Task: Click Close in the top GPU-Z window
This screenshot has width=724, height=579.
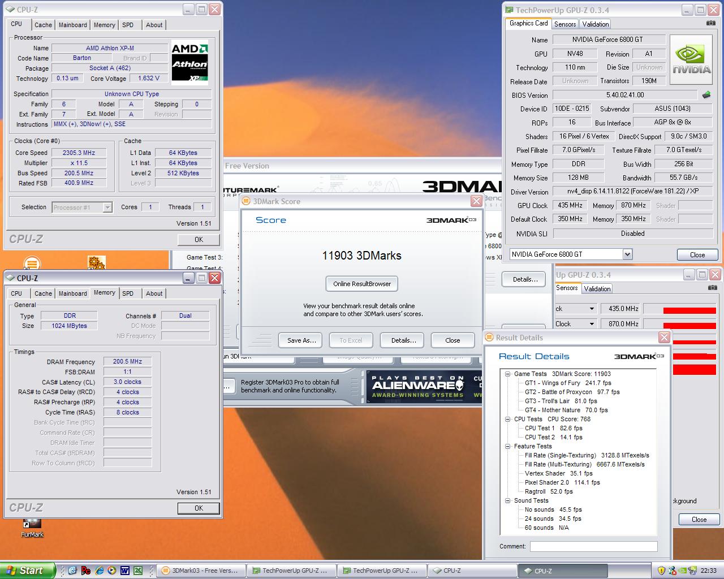Action: [x=697, y=255]
